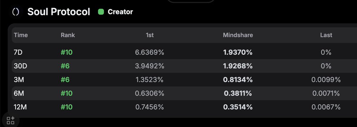Screen dimensions: 357x127
Task: Click the Soul Protocol title
Action: pyautogui.click(x=59, y=12)
